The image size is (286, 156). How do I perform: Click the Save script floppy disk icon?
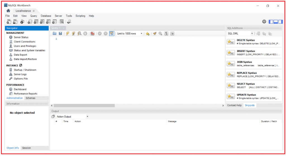tap(60, 33)
